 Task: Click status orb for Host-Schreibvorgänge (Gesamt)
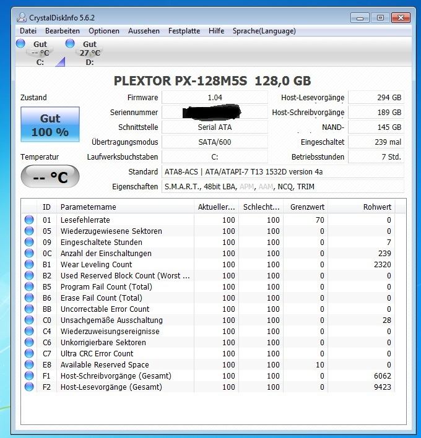(x=29, y=376)
